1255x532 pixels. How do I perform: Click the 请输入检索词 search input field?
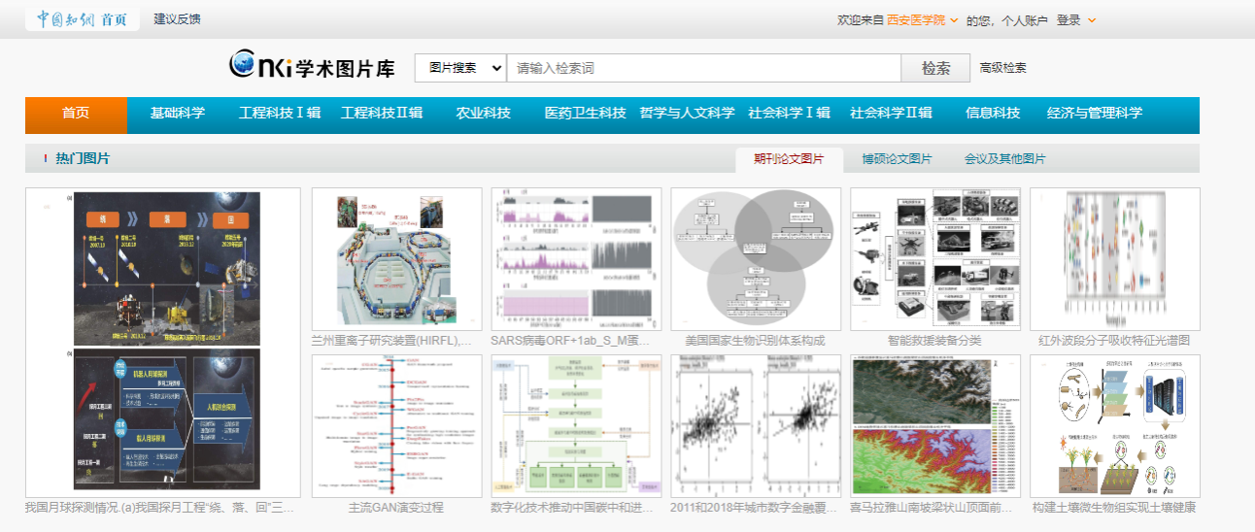click(x=703, y=68)
